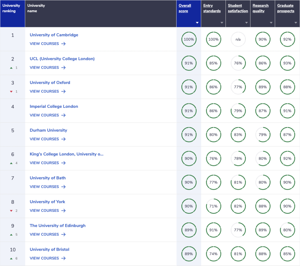Open the University of Oxford link
The width and height of the screenshot is (300, 266).
pyautogui.click(x=50, y=83)
